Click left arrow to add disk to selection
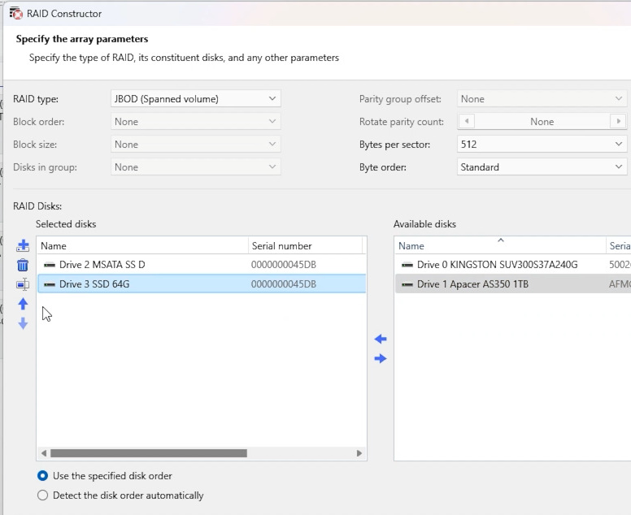This screenshot has height=515, width=631. tap(381, 339)
